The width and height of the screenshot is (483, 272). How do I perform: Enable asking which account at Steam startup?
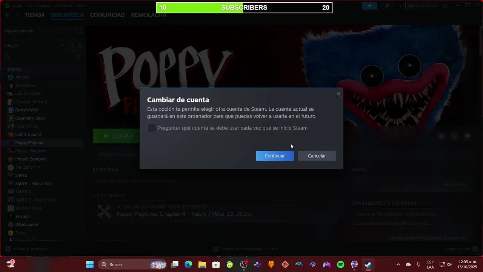(x=152, y=128)
